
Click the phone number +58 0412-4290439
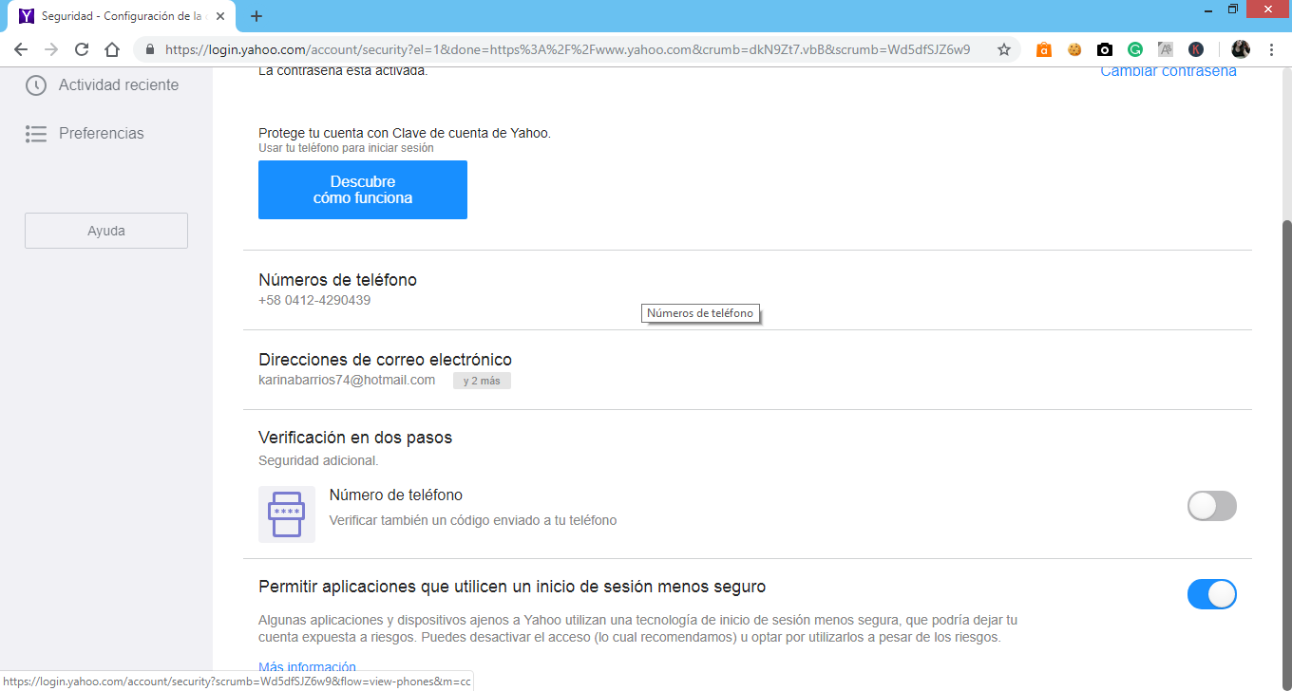pos(314,301)
